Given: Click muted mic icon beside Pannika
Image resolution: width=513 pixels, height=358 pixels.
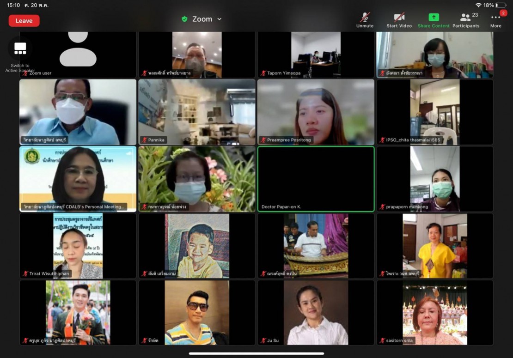Looking at the screenshot, I should pos(144,140).
